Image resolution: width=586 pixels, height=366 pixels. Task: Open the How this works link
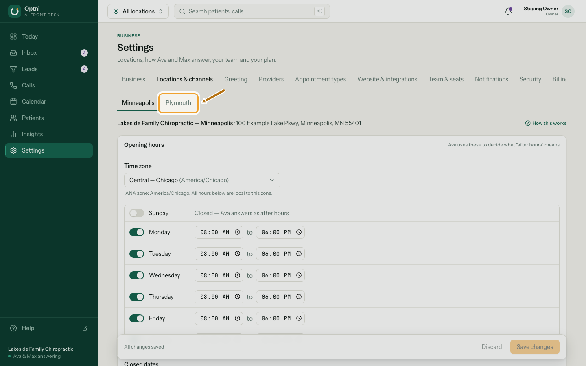point(546,123)
